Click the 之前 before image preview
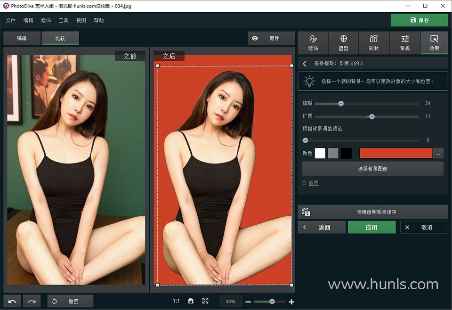452x310 pixels. pyautogui.click(x=76, y=170)
